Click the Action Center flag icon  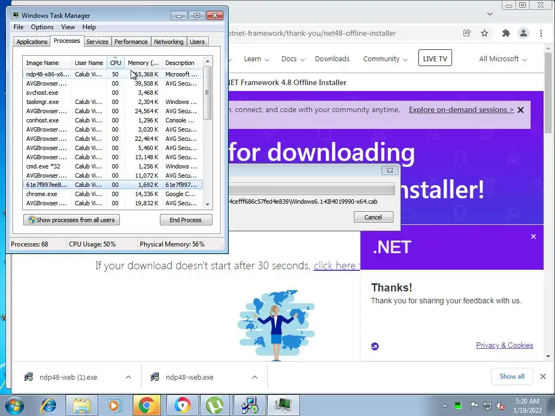[473, 405]
